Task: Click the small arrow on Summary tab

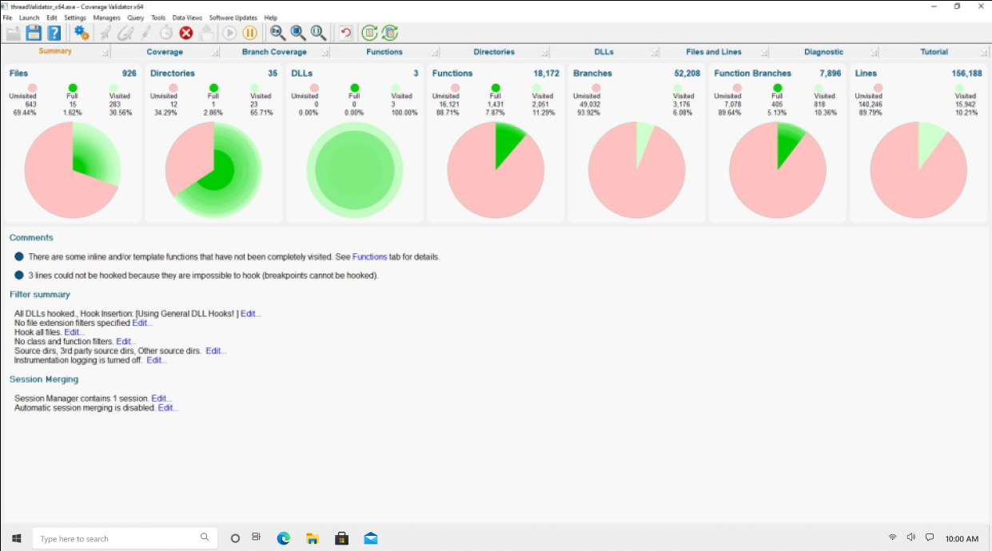Action: [x=105, y=54]
